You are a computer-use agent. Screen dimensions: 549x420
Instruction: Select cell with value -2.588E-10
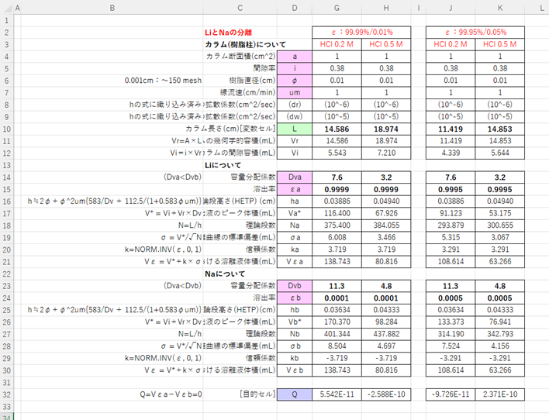pyautogui.click(x=386, y=394)
